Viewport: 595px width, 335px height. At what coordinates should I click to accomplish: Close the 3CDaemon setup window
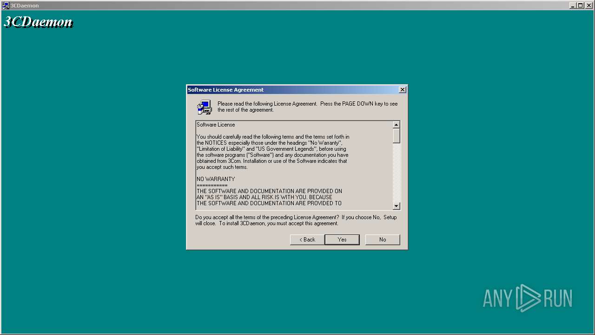(x=588, y=6)
